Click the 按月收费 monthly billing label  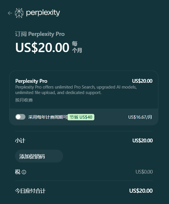(24, 100)
